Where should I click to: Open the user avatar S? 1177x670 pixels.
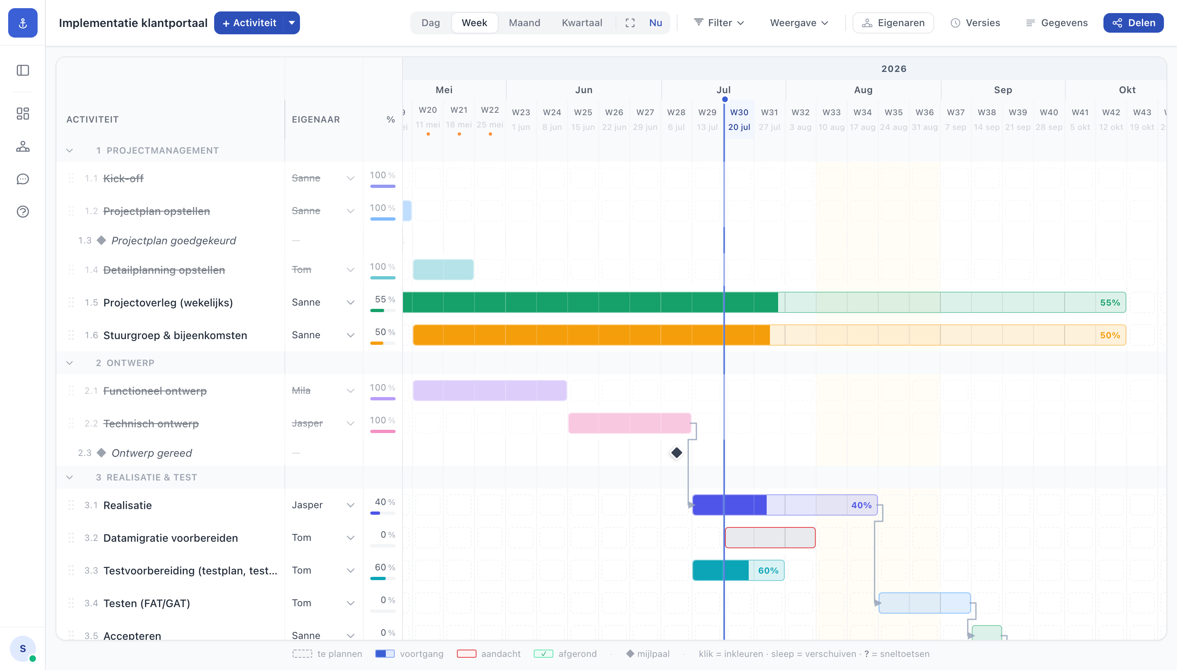coord(22,648)
